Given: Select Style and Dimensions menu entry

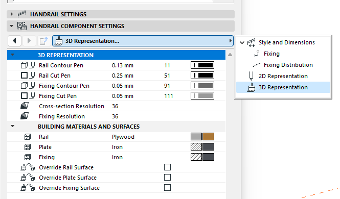Looking at the screenshot, I should tap(286, 42).
